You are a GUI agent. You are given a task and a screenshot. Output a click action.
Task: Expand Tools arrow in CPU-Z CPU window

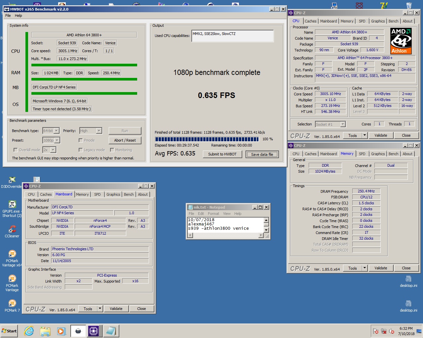coord(365,135)
